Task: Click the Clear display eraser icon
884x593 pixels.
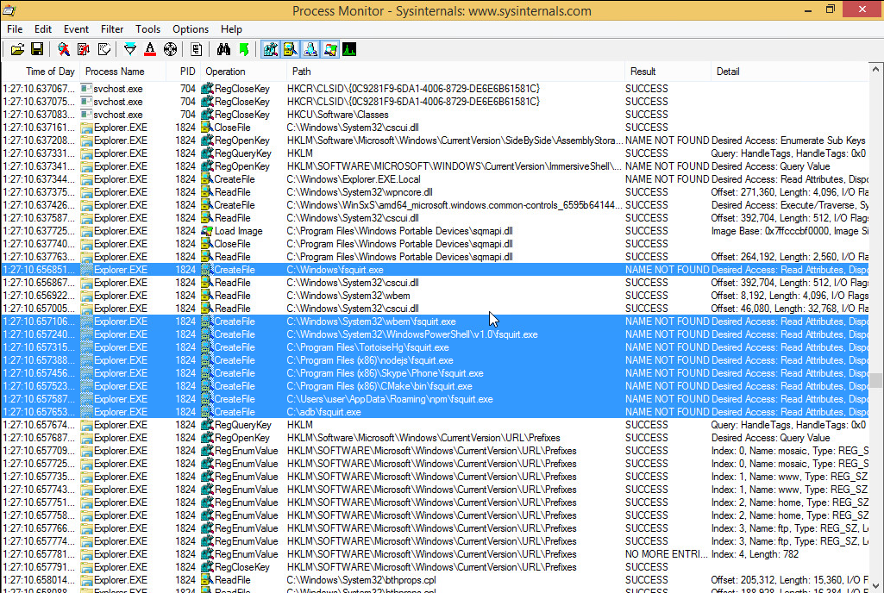Action: coord(104,50)
